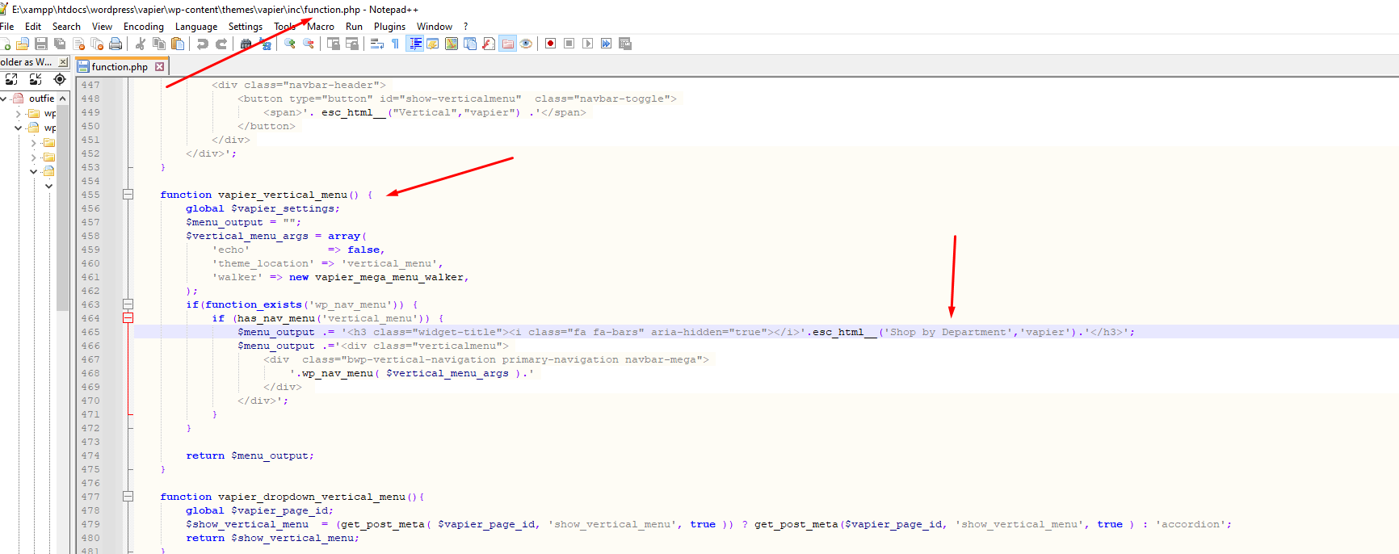Redo the last undone edit
1399x554 pixels.
[x=221, y=44]
